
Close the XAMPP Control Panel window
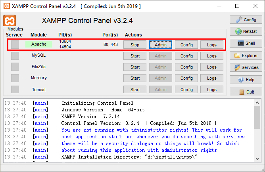(255, 6)
